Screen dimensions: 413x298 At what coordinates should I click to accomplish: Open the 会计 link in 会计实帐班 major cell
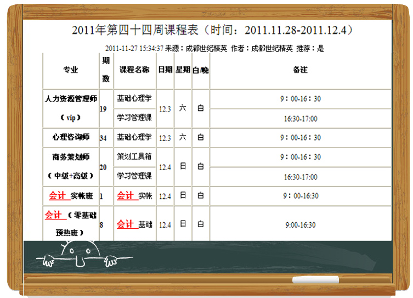pos(58,195)
